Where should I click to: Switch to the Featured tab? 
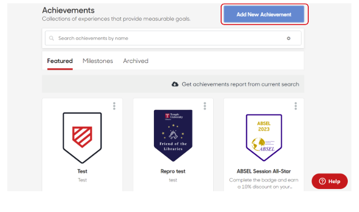[x=60, y=61]
